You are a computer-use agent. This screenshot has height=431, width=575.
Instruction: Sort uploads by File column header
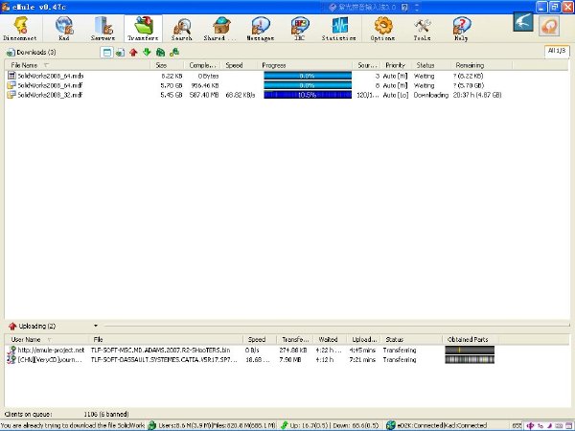pyautogui.click(x=166, y=339)
